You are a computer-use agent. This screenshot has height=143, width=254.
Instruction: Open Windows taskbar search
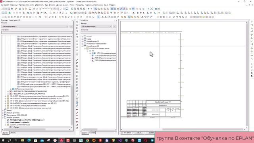point(10,140)
